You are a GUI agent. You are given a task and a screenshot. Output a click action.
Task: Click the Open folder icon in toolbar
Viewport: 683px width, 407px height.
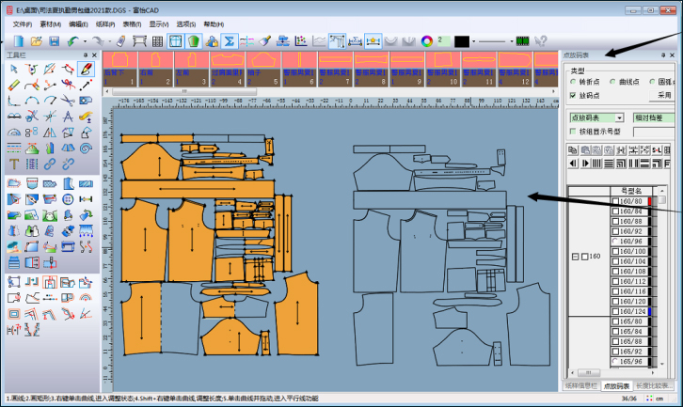click(x=37, y=41)
